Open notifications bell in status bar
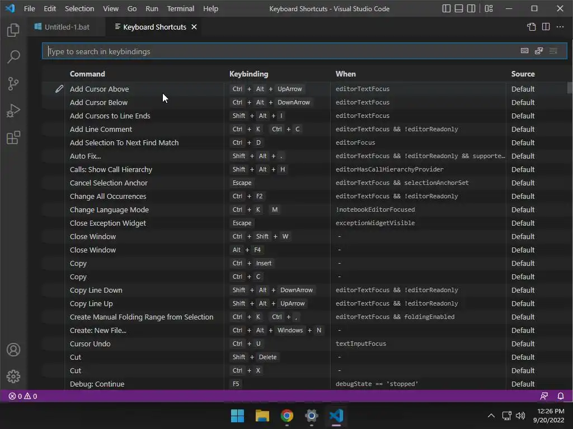The height and width of the screenshot is (429, 573). tap(560, 396)
